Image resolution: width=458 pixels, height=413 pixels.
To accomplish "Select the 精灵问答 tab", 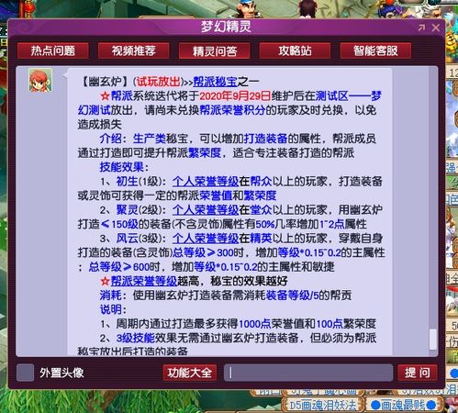I will 214,50.
